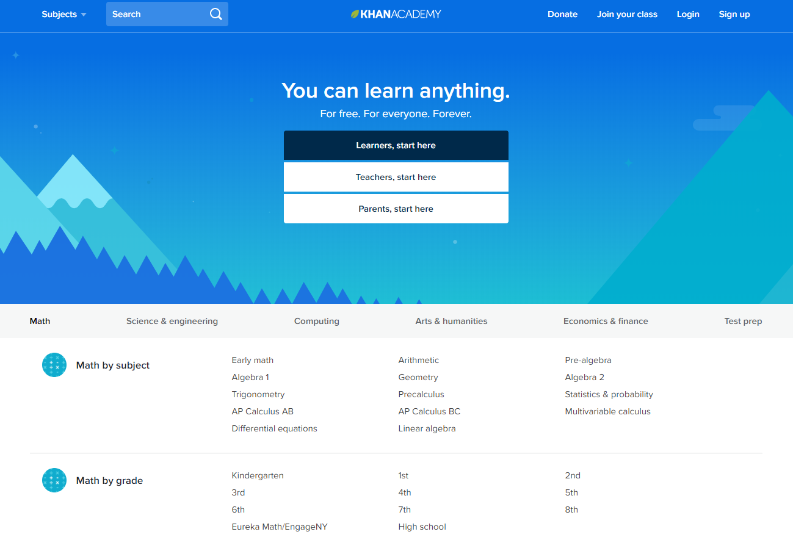Select the 8th grade link
This screenshot has width=793, height=551.
coord(571,510)
